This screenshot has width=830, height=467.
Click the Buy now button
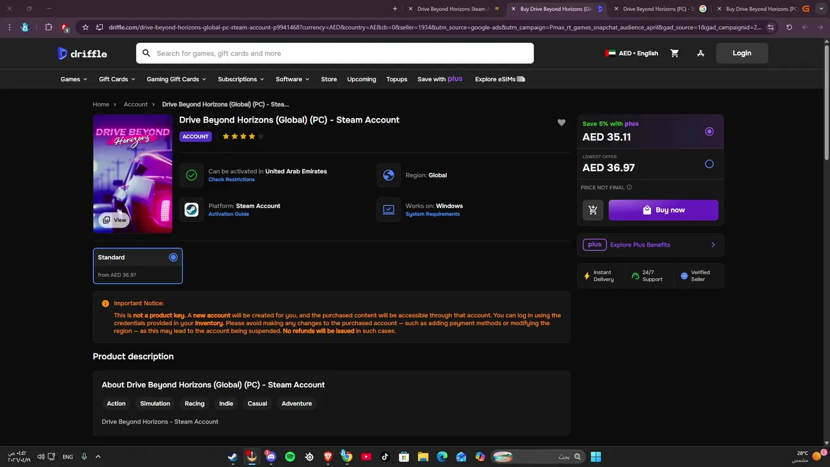(663, 210)
